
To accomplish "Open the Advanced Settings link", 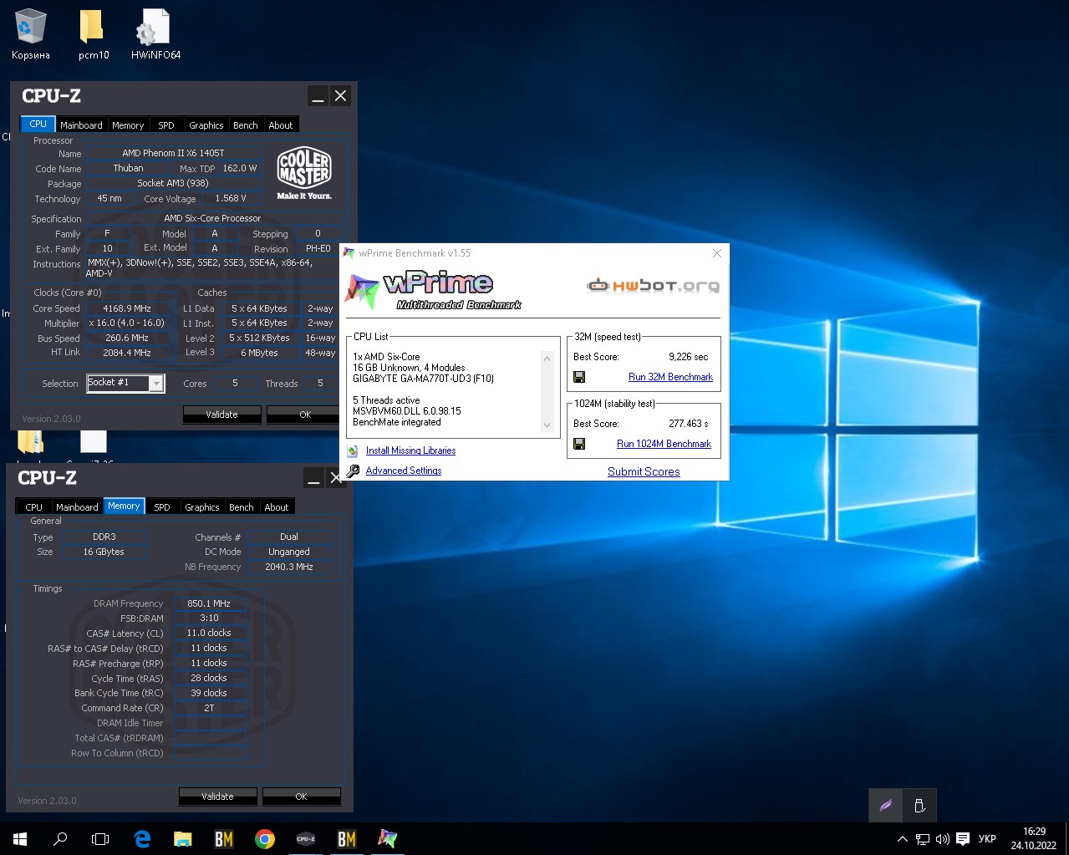I will click(403, 471).
